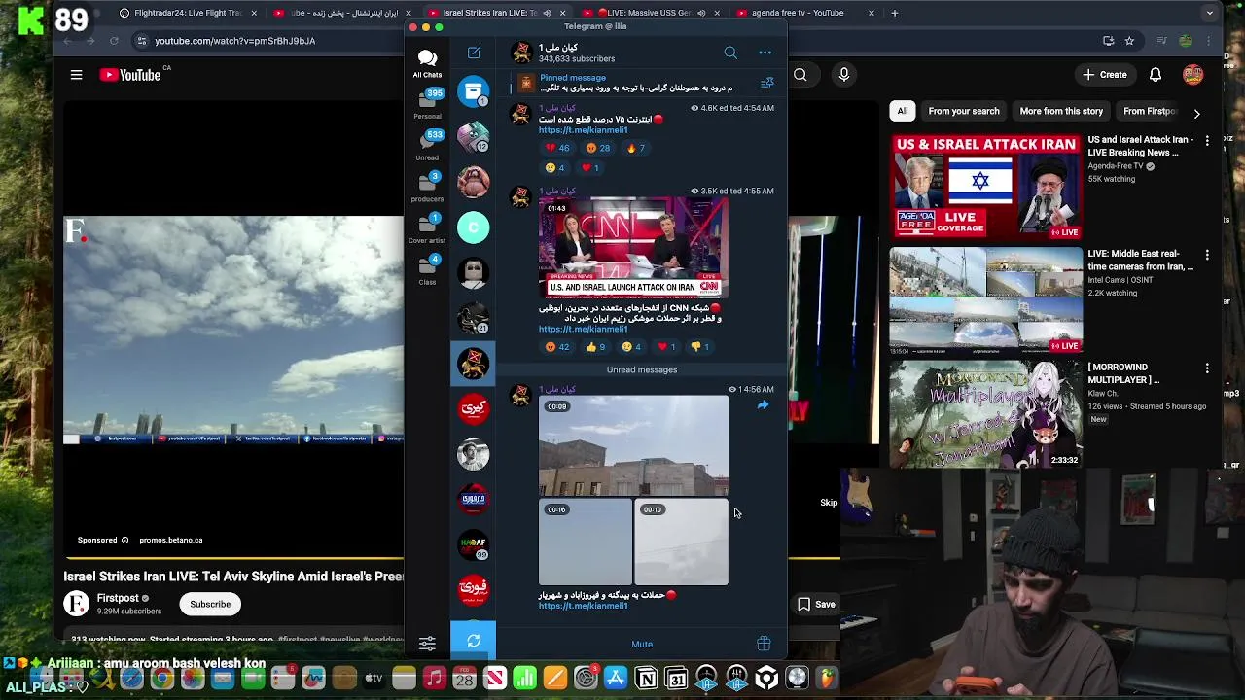Image resolution: width=1245 pixels, height=700 pixels.
Task: Open the Pinned message bar
Action: click(634, 84)
